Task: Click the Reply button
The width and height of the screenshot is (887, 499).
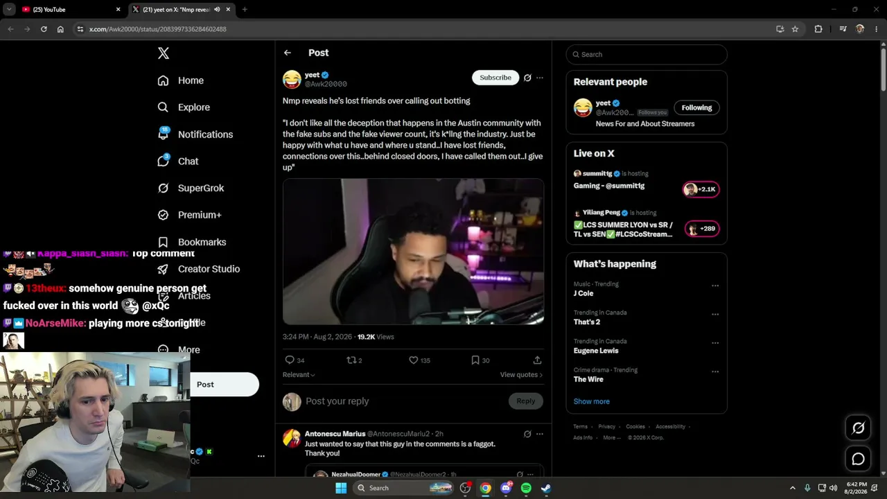Action: (526, 401)
